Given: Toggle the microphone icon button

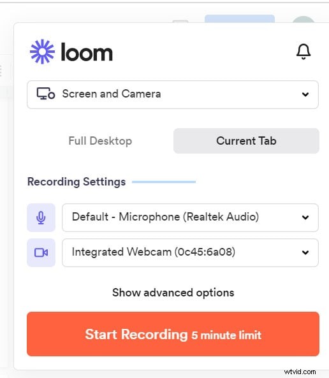Looking at the screenshot, I should [x=41, y=217].
